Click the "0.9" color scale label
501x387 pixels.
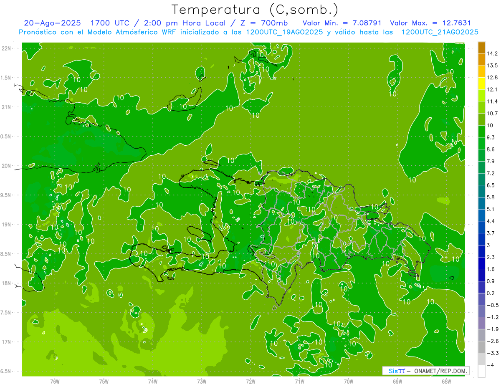point(491,281)
